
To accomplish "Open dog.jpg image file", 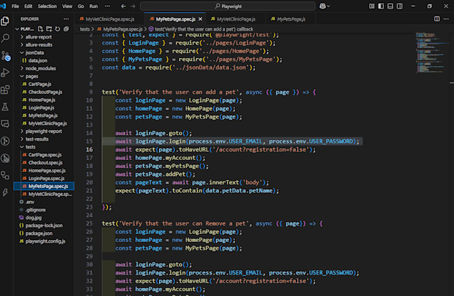I will pyautogui.click(x=33, y=217).
